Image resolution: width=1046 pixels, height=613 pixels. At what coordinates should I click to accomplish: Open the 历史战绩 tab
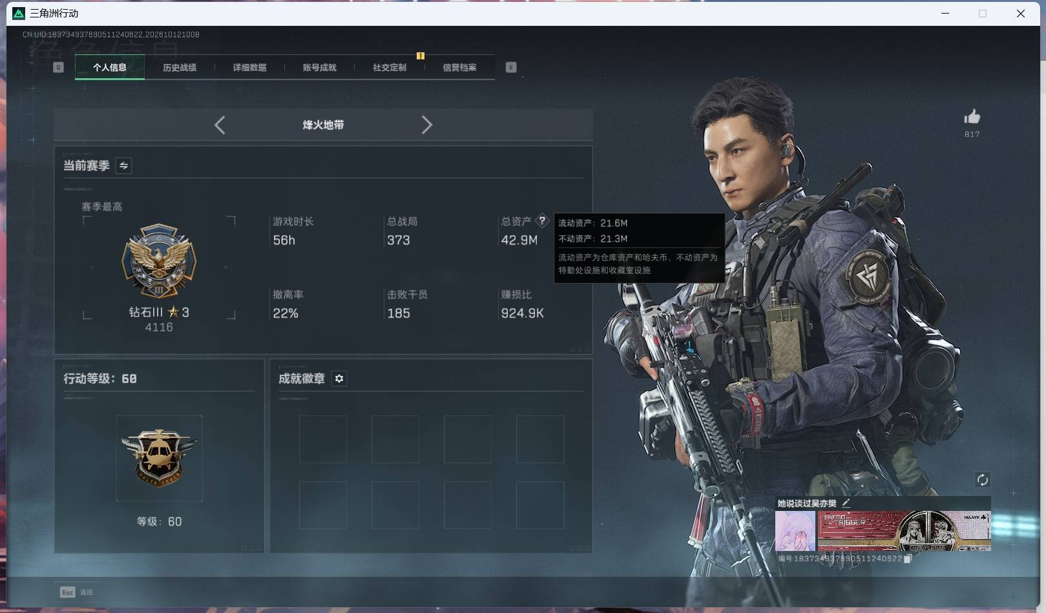[180, 67]
